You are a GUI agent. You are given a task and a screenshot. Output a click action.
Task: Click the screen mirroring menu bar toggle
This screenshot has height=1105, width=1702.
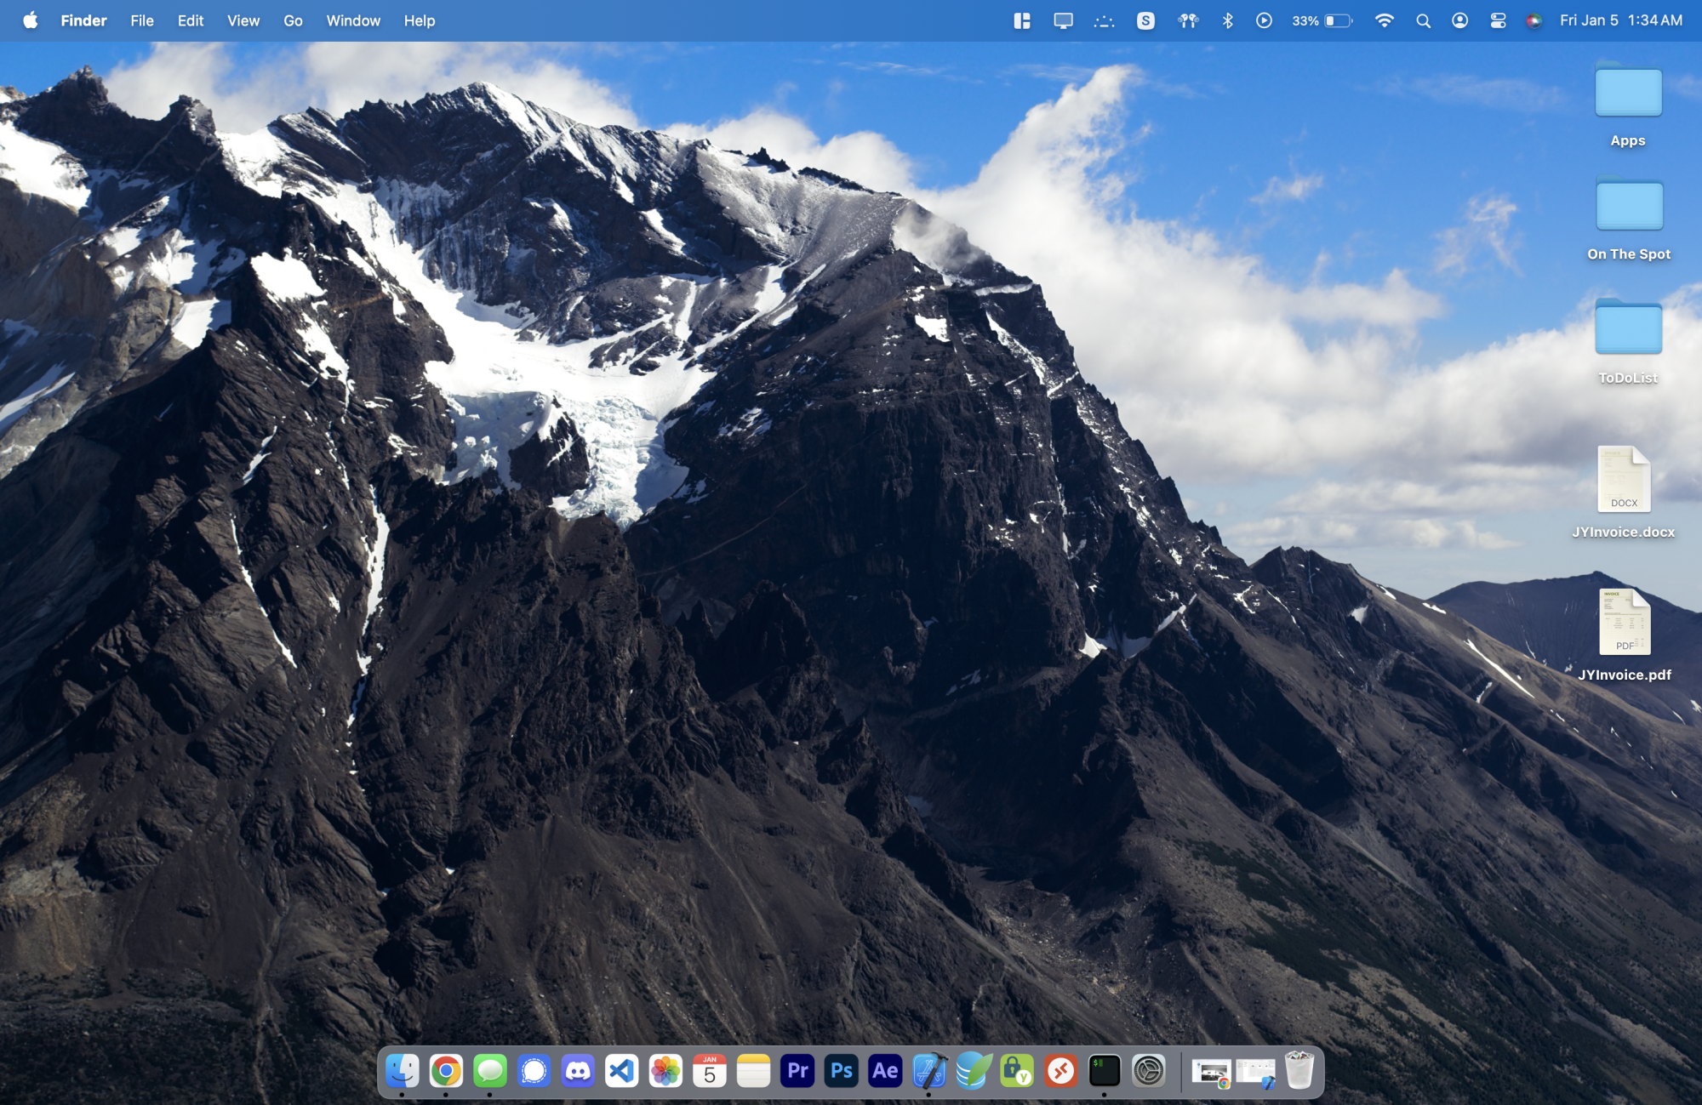[1064, 20]
